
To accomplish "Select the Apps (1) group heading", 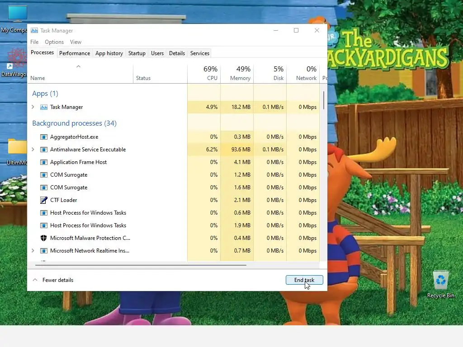I will [45, 94].
